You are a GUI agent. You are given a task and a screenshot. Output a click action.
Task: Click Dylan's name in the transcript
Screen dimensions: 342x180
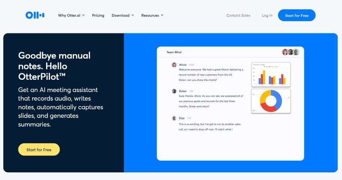click(x=183, y=91)
